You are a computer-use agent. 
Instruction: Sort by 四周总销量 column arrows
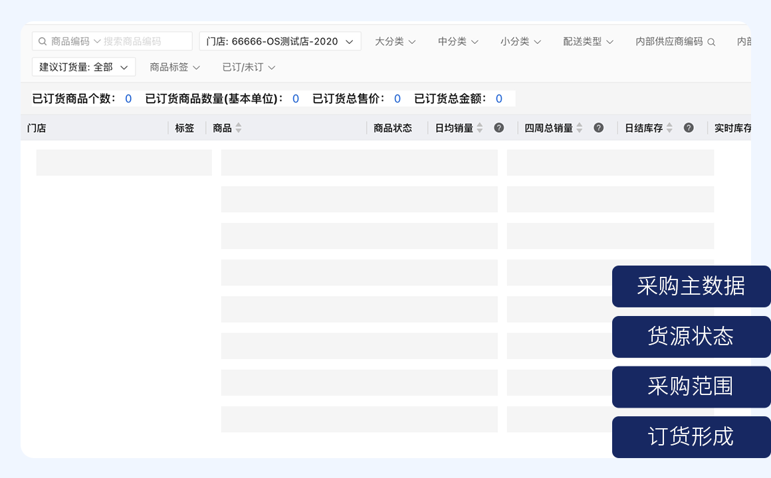(x=580, y=128)
